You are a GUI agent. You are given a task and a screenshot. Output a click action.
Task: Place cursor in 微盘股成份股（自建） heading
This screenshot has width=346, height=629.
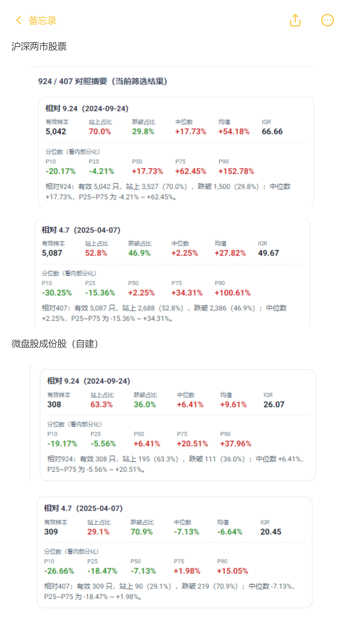[x=55, y=344]
